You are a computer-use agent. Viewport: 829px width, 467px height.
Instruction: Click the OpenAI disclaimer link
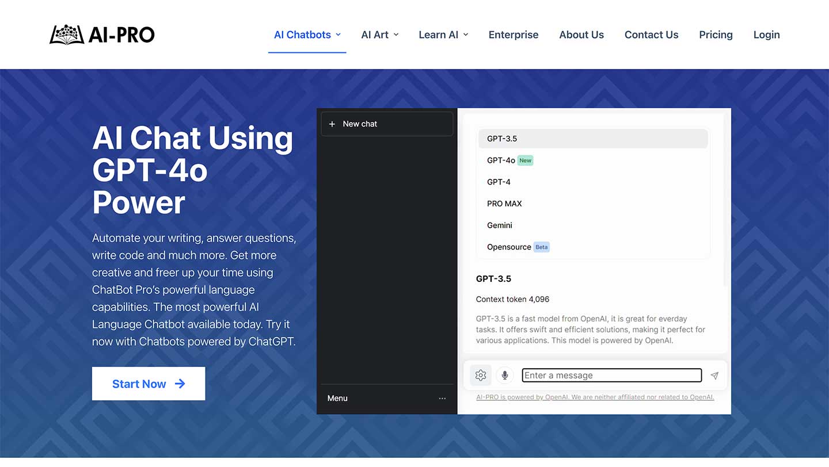[x=595, y=397]
